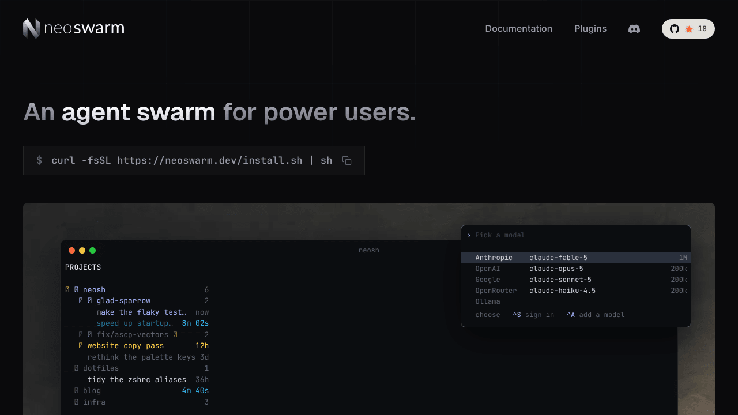Open the 'website copy pass' session
This screenshot has width=738, height=415.
(x=126, y=346)
